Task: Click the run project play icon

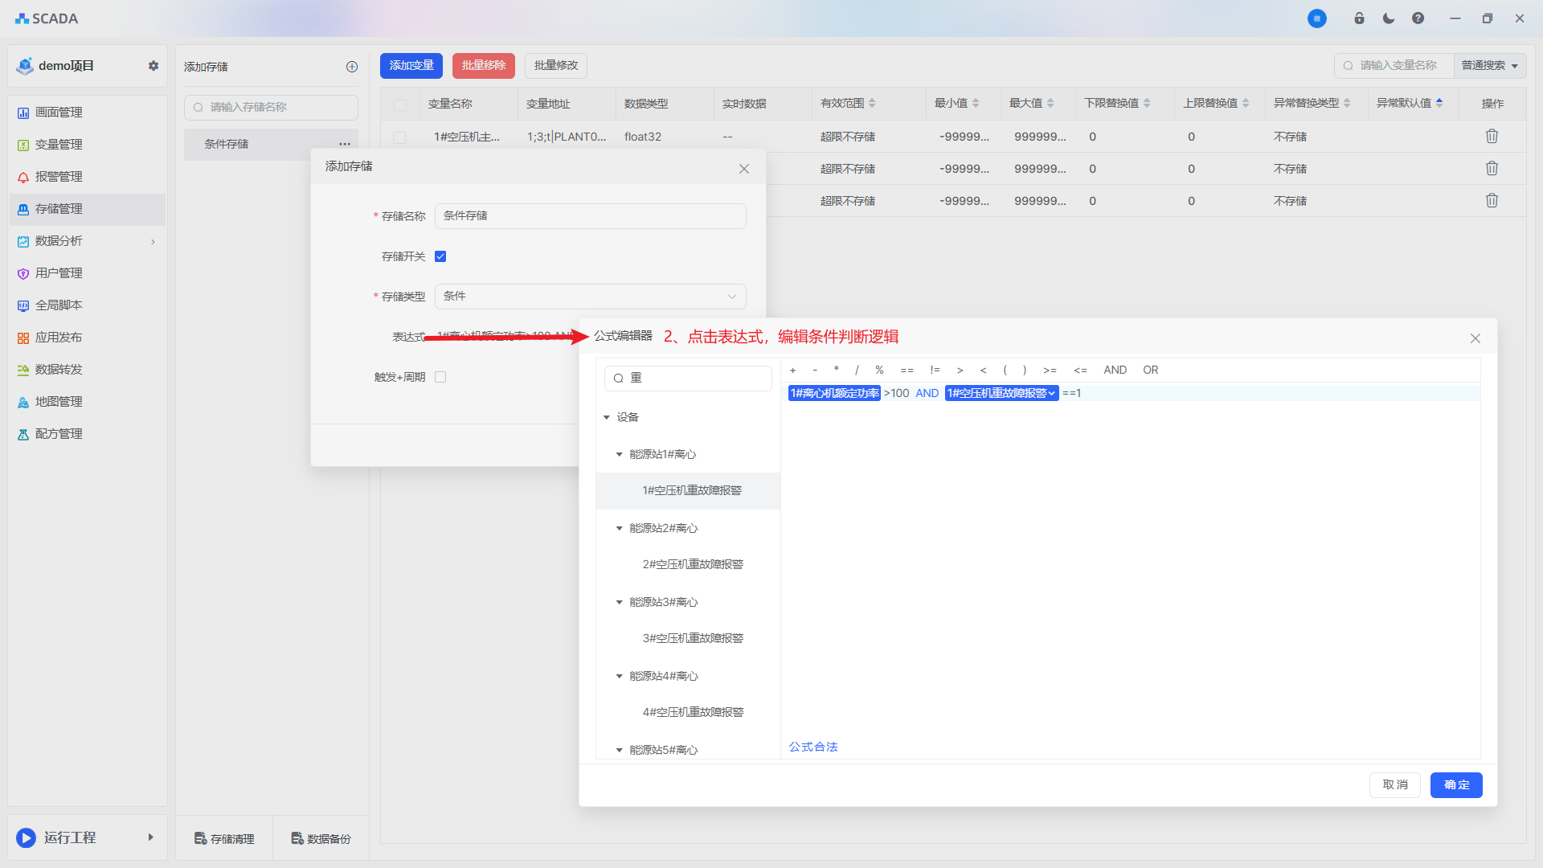Action: pyautogui.click(x=27, y=837)
